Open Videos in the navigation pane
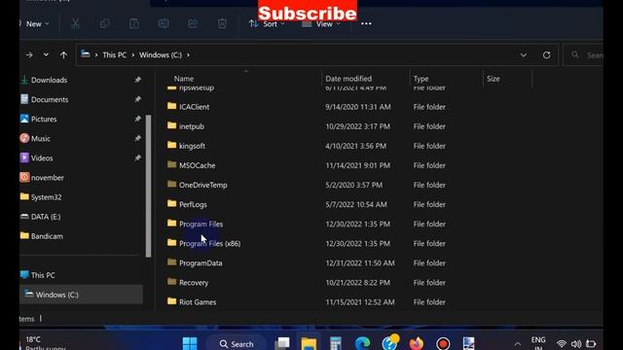 [x=42, y=157]
